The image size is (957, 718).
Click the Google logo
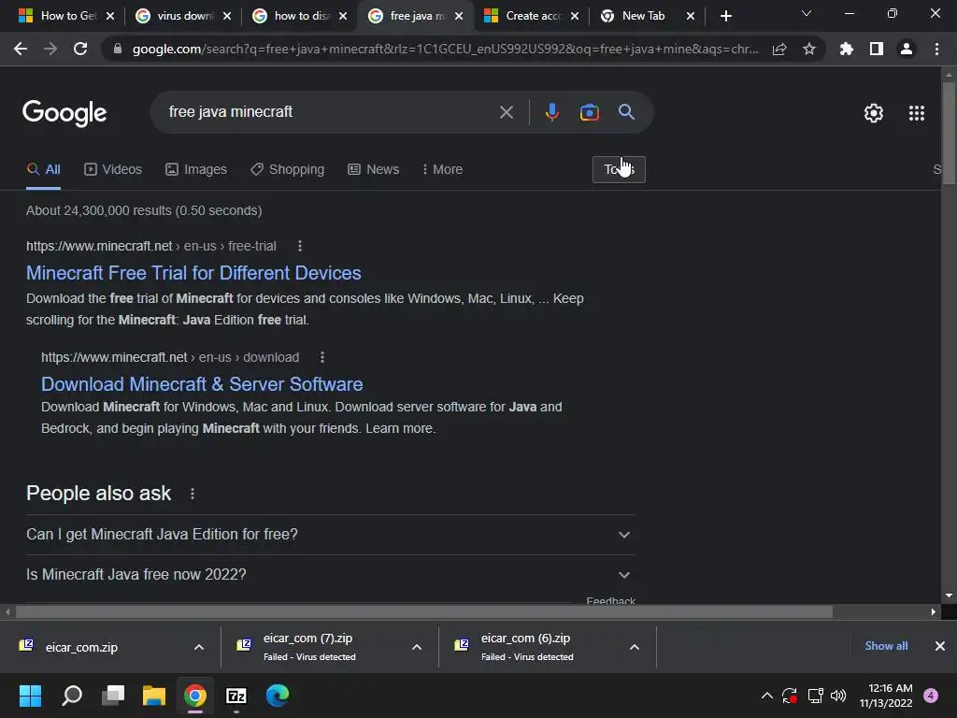coord(64,113)
